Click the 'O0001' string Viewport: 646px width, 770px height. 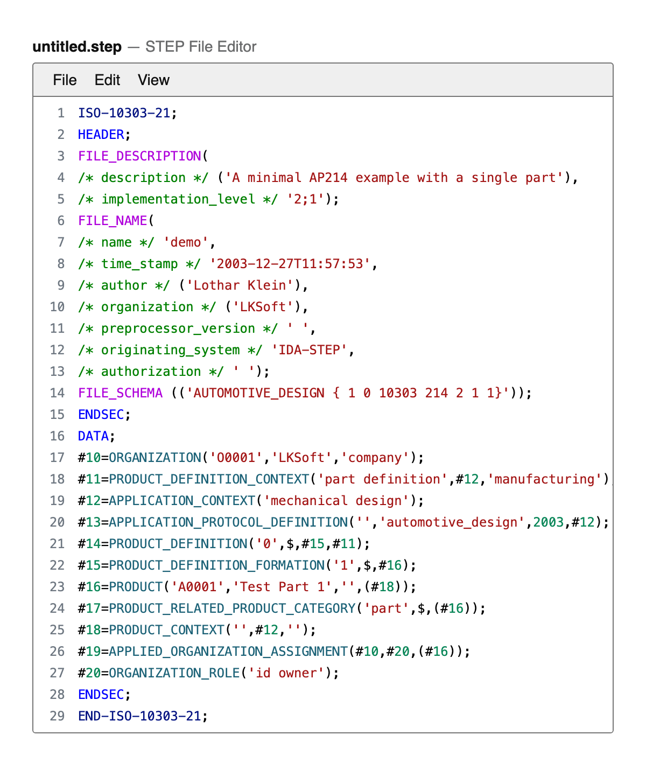[x=236, y=458]
